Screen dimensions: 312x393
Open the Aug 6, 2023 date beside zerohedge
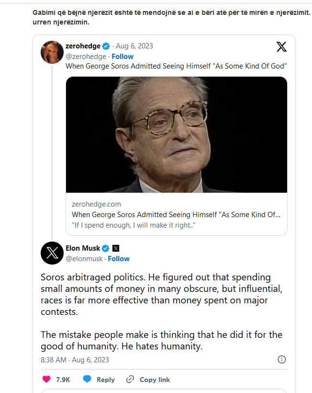click(134, 46)
